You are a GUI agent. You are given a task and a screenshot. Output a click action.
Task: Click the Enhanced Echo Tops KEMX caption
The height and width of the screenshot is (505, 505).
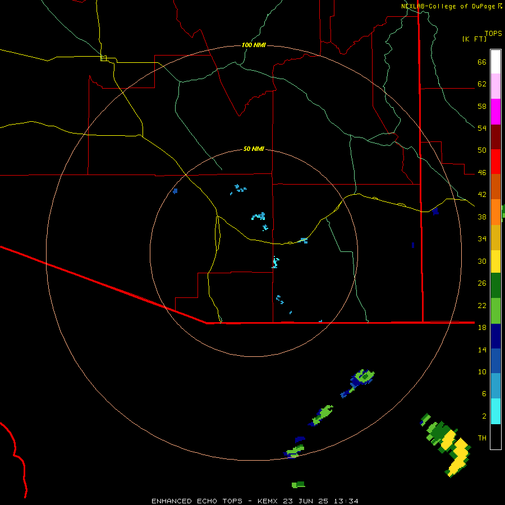[x=255, y=501]
